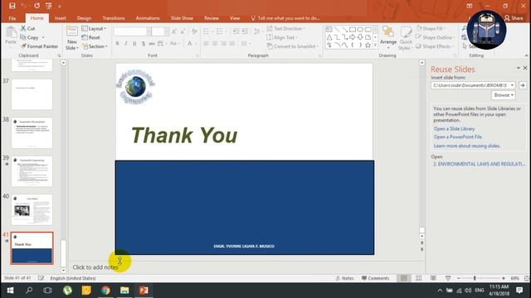531x298 pixels.
Task: Toggle Strikethrough formatting
Action: coord(152,43)
